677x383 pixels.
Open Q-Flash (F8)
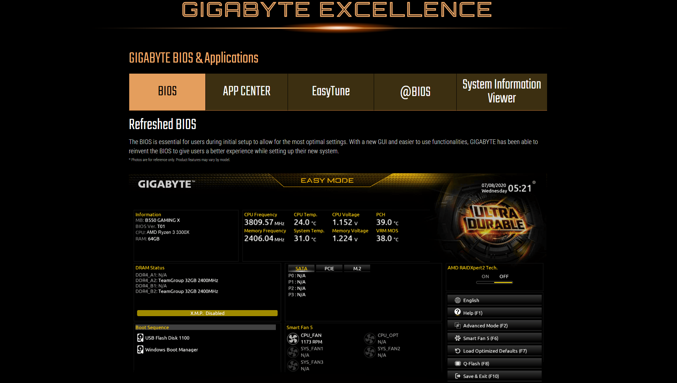(494, 363)
